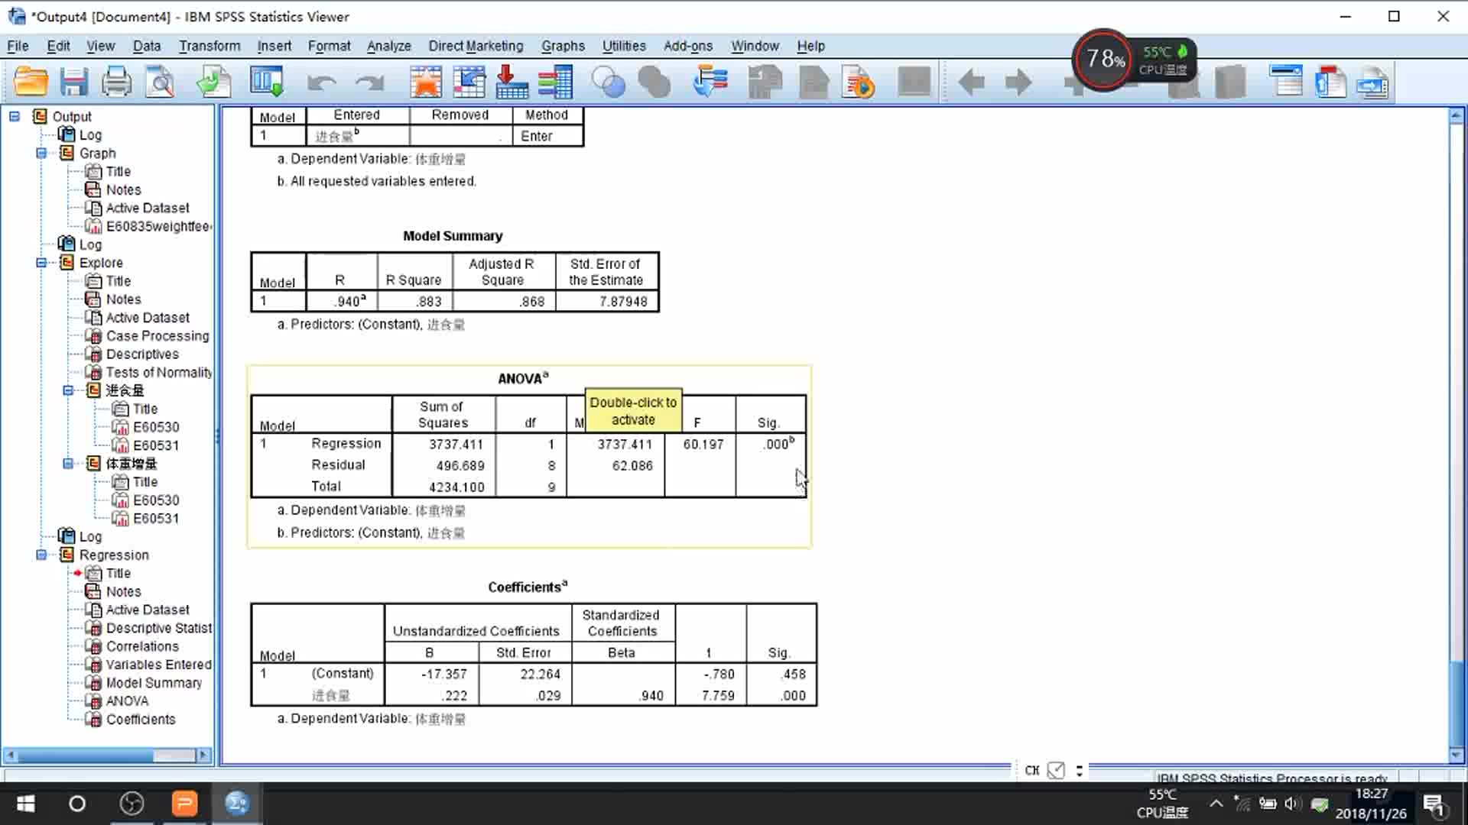Viewport: 1468px width, 825px height.
Task: Select Coefficients item in outline tree
Action: (x=141, y=720)
